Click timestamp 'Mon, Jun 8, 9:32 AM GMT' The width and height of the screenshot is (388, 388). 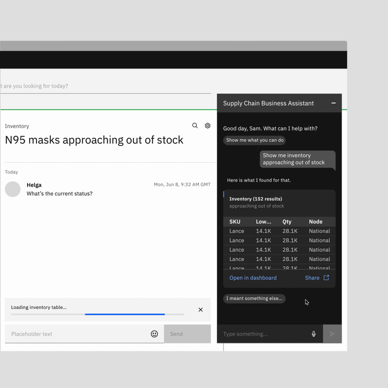(x=182, y=185)
